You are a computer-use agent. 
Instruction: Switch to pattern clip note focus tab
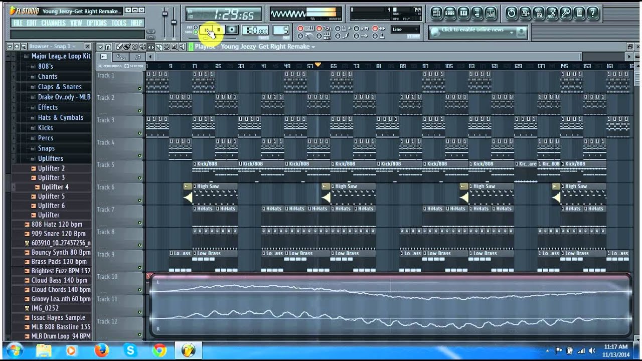[137, 57]
